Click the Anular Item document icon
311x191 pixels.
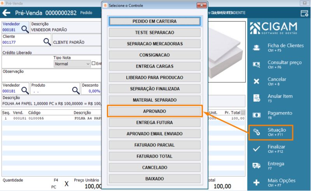(x=257, y=98)
